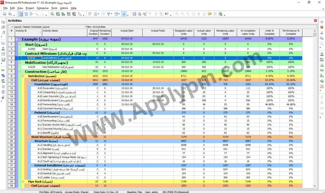The image size is (325, 193).
Task: Collapse the External Installation group
Action: (29, 165)
